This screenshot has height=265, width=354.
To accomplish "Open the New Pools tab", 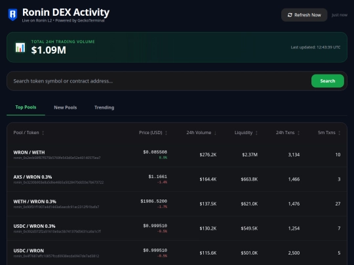I will click(x=66, y=107).
